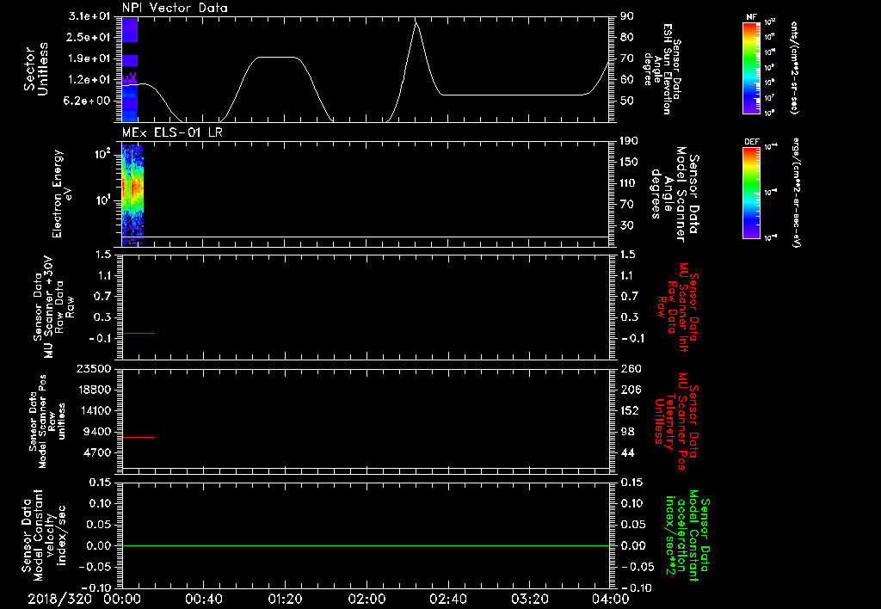Click the 9400 scanner position tick value
The width and height of the screenshot is (881, 609).
click(x=96, y=432)
